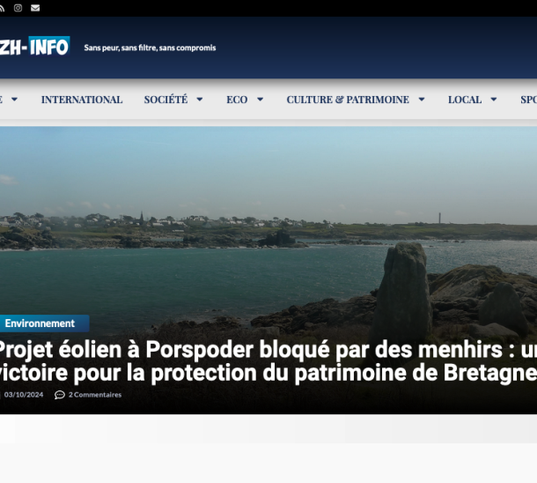Open the Instagram icon in top bar
Image resolution: width=537 pixels, height=483 pixels.
18,8
